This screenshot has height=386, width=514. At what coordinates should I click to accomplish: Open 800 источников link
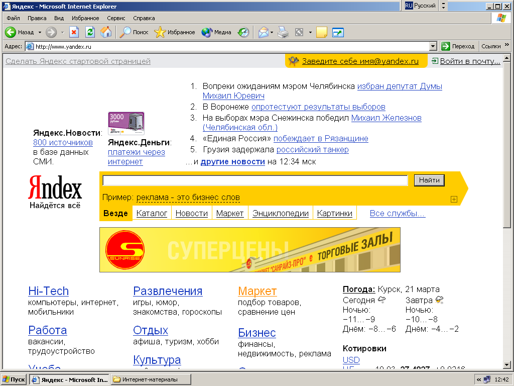(x=63, y=142)
